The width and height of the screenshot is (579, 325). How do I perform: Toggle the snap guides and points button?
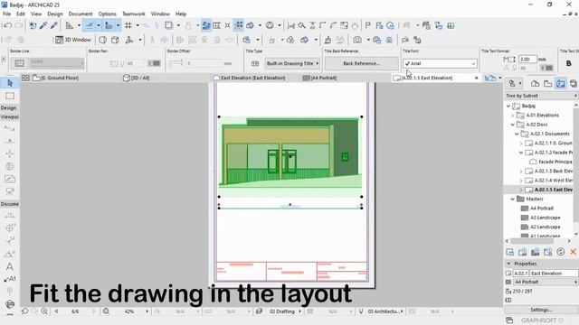[x=109, y=25]
